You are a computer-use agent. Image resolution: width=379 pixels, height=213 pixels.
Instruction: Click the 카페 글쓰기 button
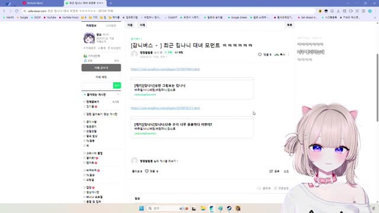(101, 68)
